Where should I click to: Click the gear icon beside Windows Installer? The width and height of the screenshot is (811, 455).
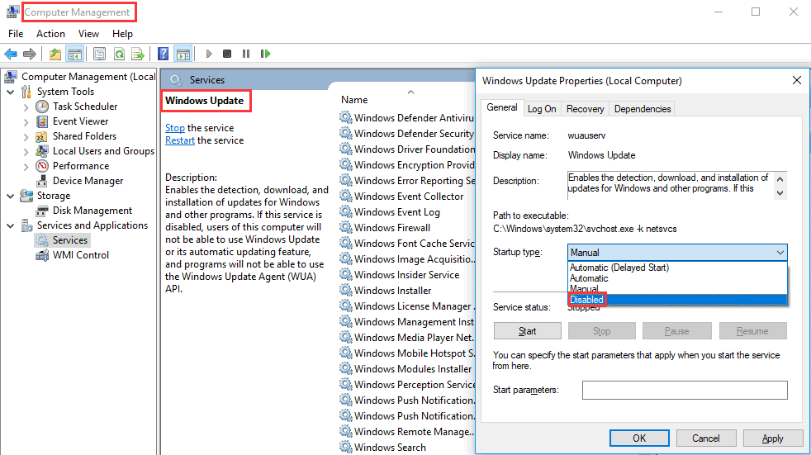click(x=345, y=290)
